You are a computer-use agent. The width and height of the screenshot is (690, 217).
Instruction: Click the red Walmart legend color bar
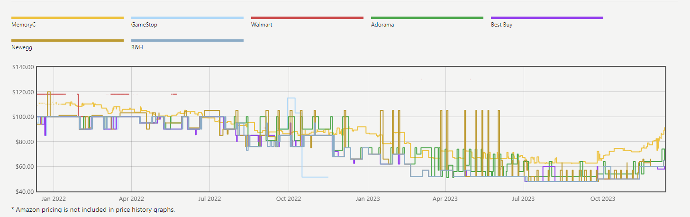click(x=307, y=18)
